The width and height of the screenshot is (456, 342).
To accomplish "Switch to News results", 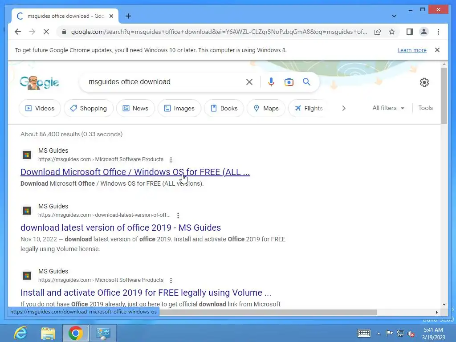I will pos(135,108).
